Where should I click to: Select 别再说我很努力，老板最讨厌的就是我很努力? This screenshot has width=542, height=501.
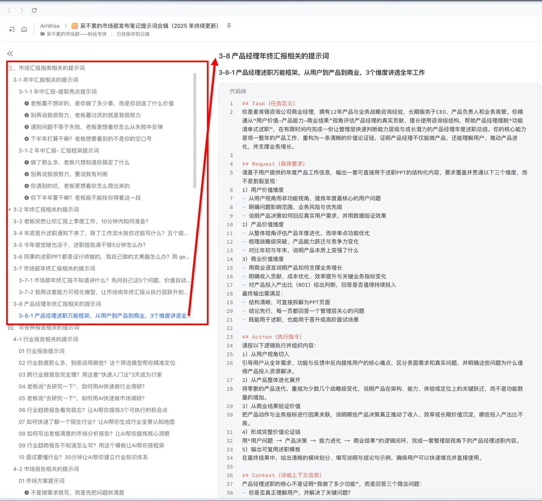[82, 115]
